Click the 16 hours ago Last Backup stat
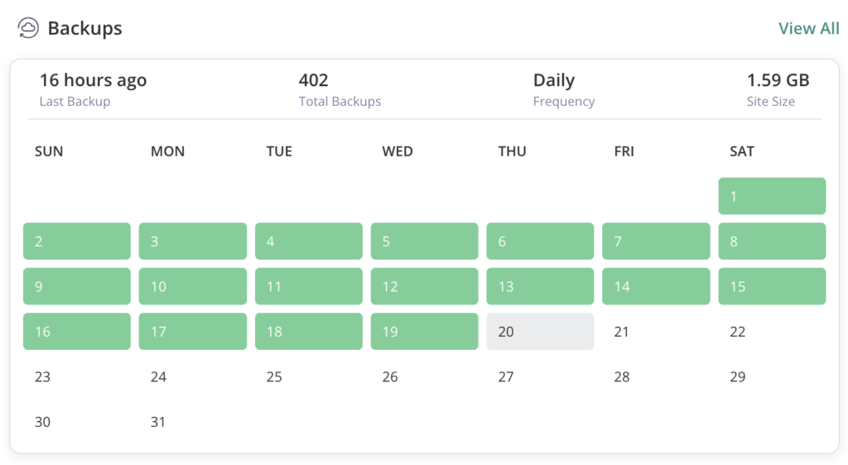 [x=93, y=89]
